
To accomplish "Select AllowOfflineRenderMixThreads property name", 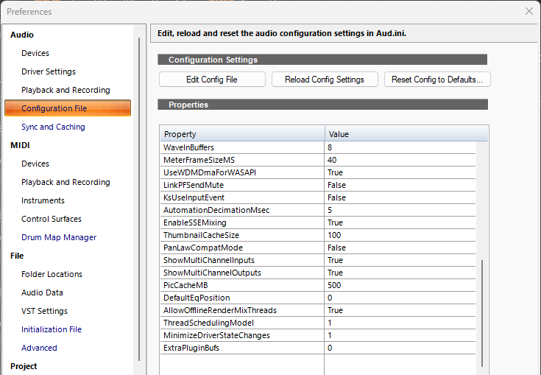I will click(220, 310).
